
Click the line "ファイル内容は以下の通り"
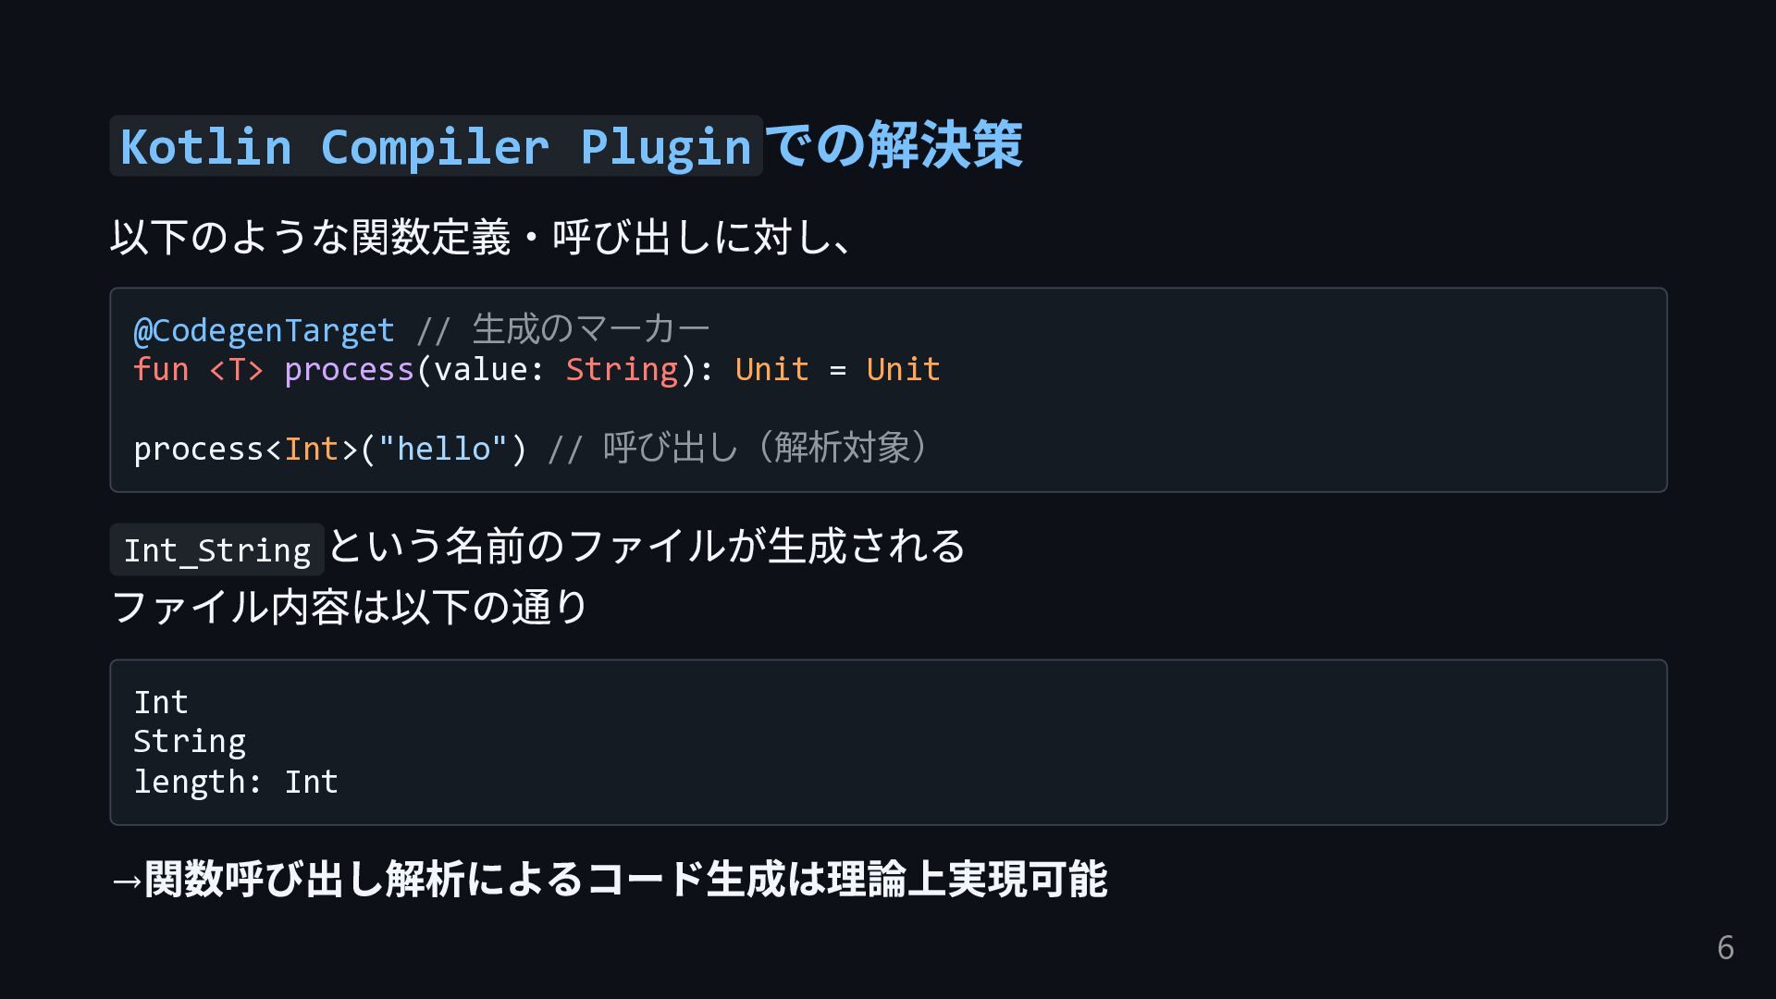coord(350,608)
